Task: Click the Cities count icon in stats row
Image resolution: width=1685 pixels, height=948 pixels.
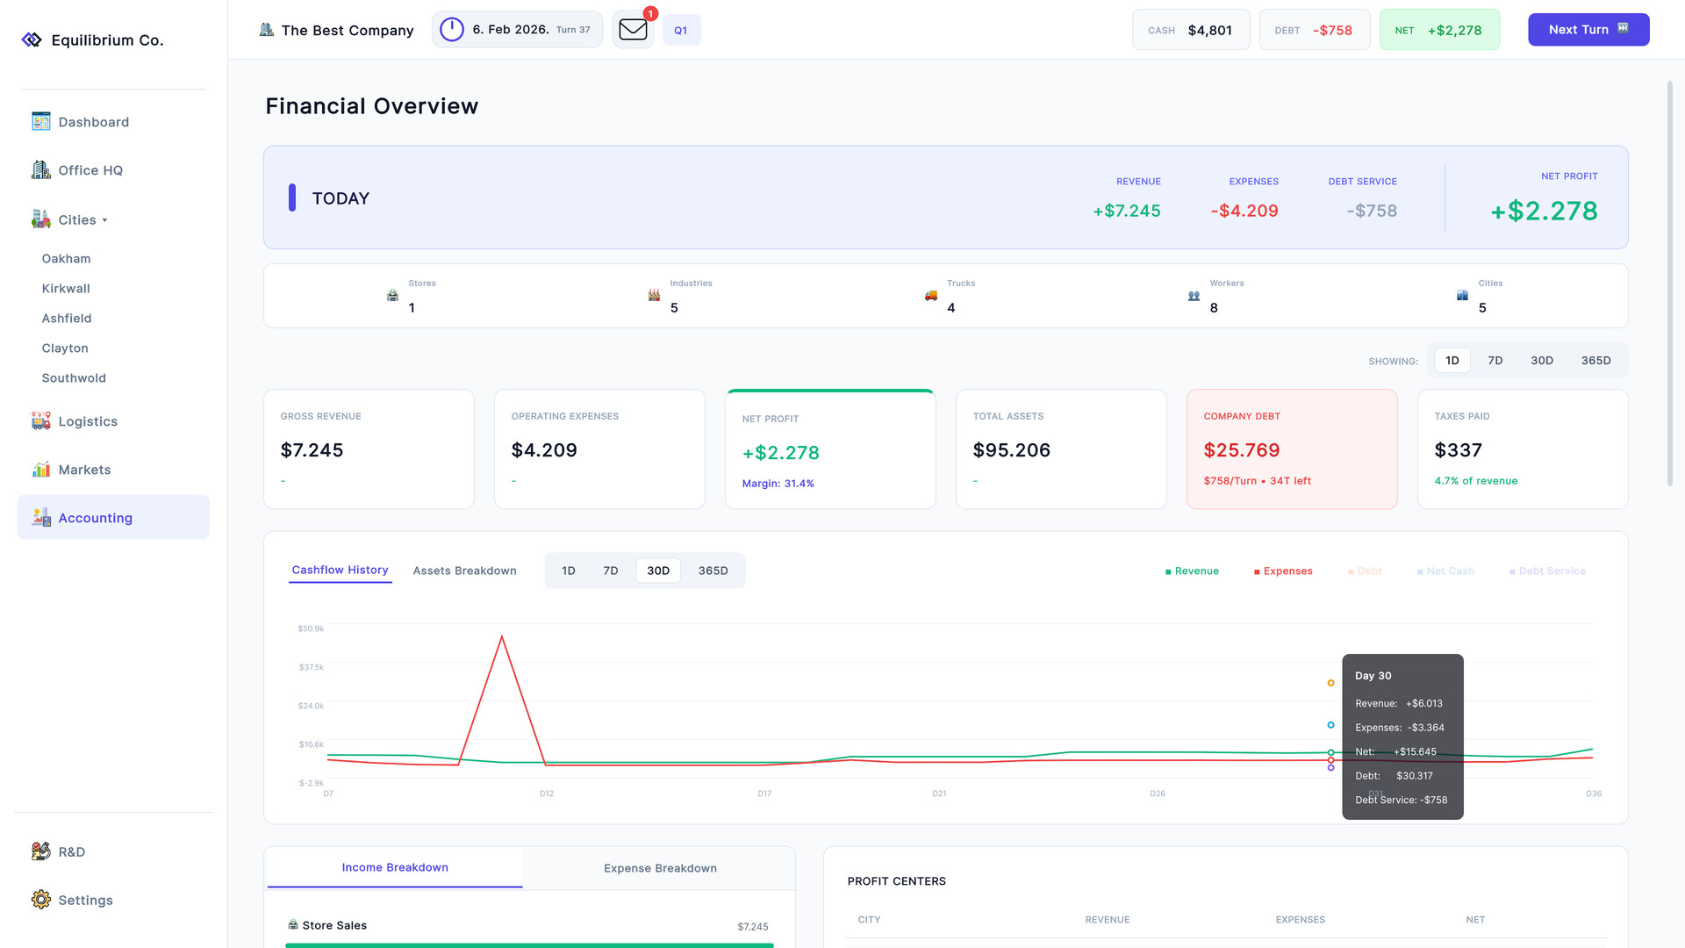Action: 1462,295
